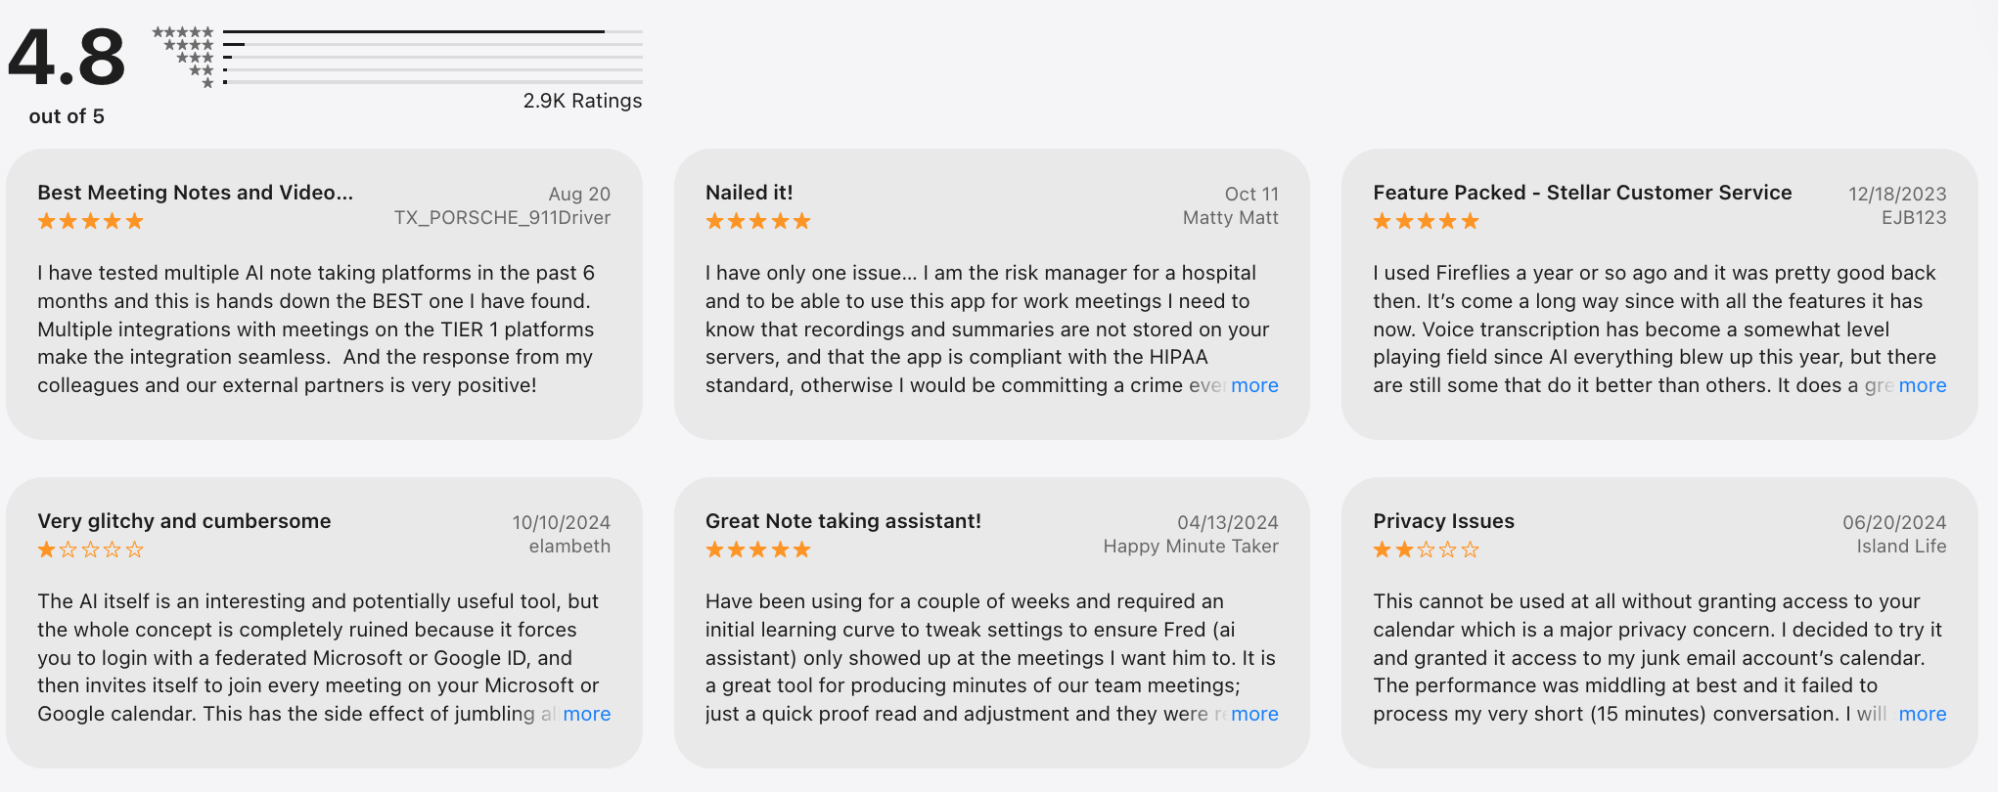Expand the Feature Packed review via more
1998x792 pixels.
(x=1922, y=385)
